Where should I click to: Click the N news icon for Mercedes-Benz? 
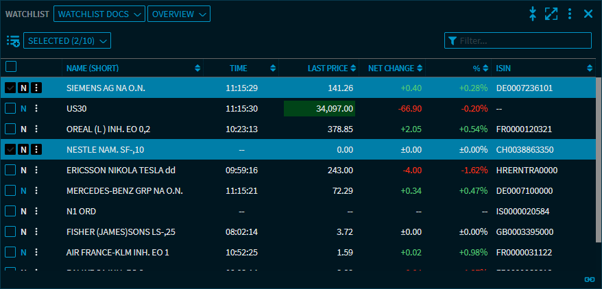point(23,190)
